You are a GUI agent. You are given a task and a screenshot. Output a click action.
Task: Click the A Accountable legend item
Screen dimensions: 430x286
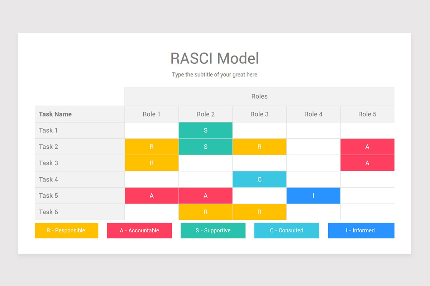point(139,231)
